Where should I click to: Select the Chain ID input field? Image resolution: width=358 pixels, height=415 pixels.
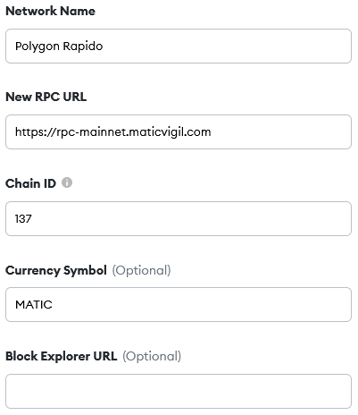[179, 218]
